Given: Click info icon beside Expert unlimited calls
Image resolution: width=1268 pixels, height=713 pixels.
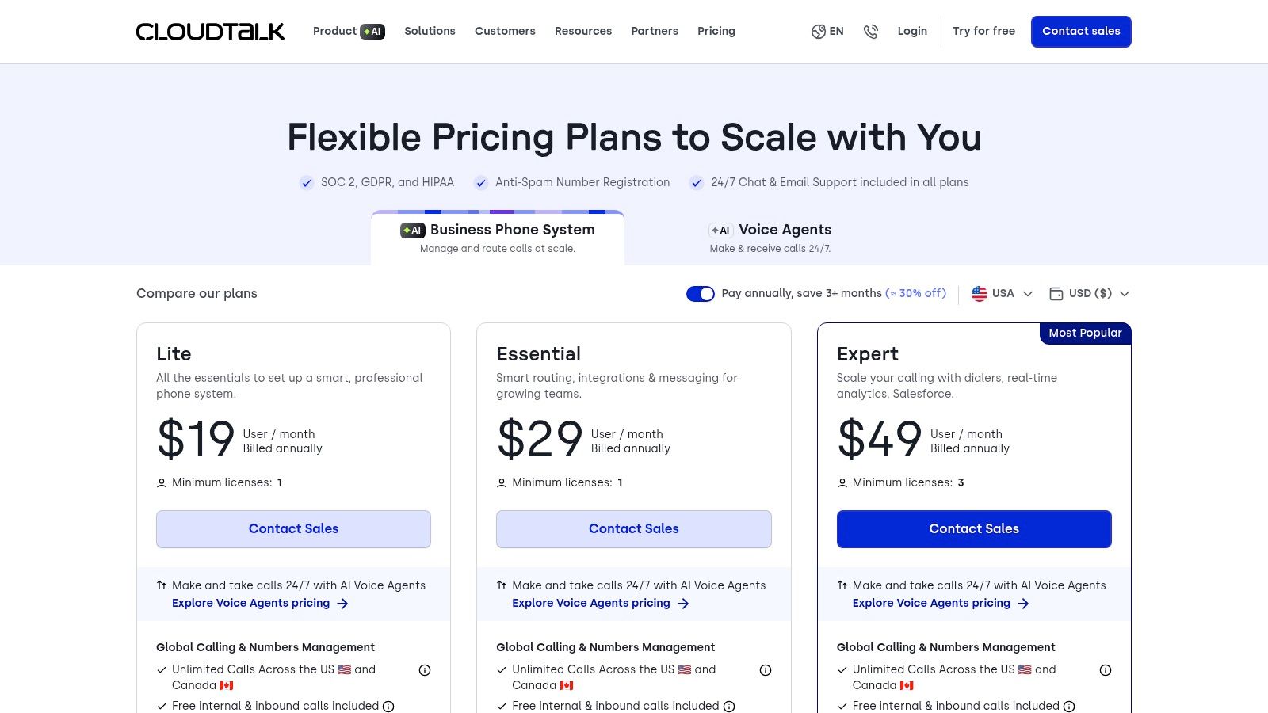Looking at the screenshot, I should pos(1106,670).
